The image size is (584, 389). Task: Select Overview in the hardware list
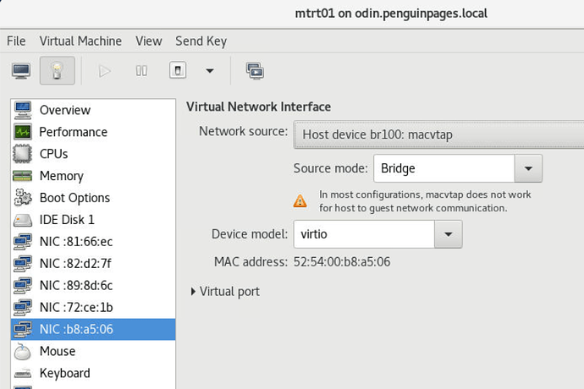(x=93, y=110)
